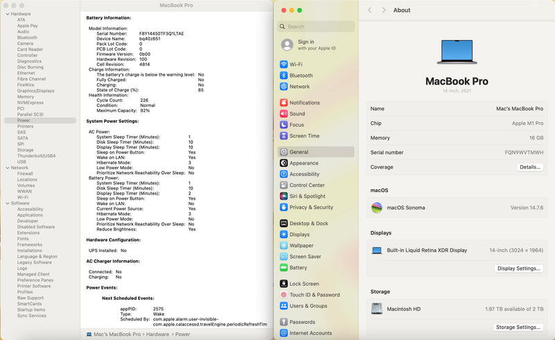This screenshot has height=340, width=555.
Task: Click Mac's MacBook Pro in path bar
Action: [x=117, y=334]
